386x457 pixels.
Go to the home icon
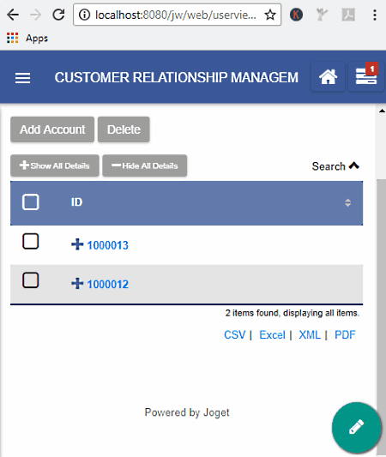tap(328, 77)
